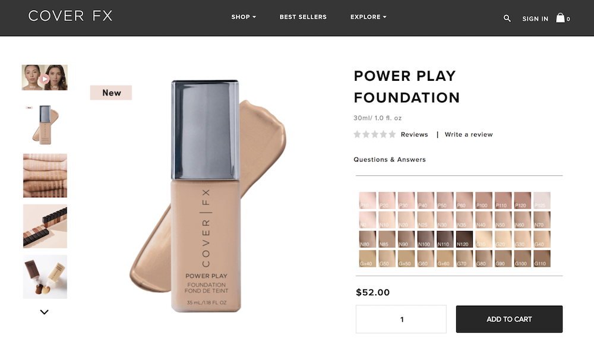Expand the Shop dropdown menu
This screenshot has height=341, width=594.
244,17
